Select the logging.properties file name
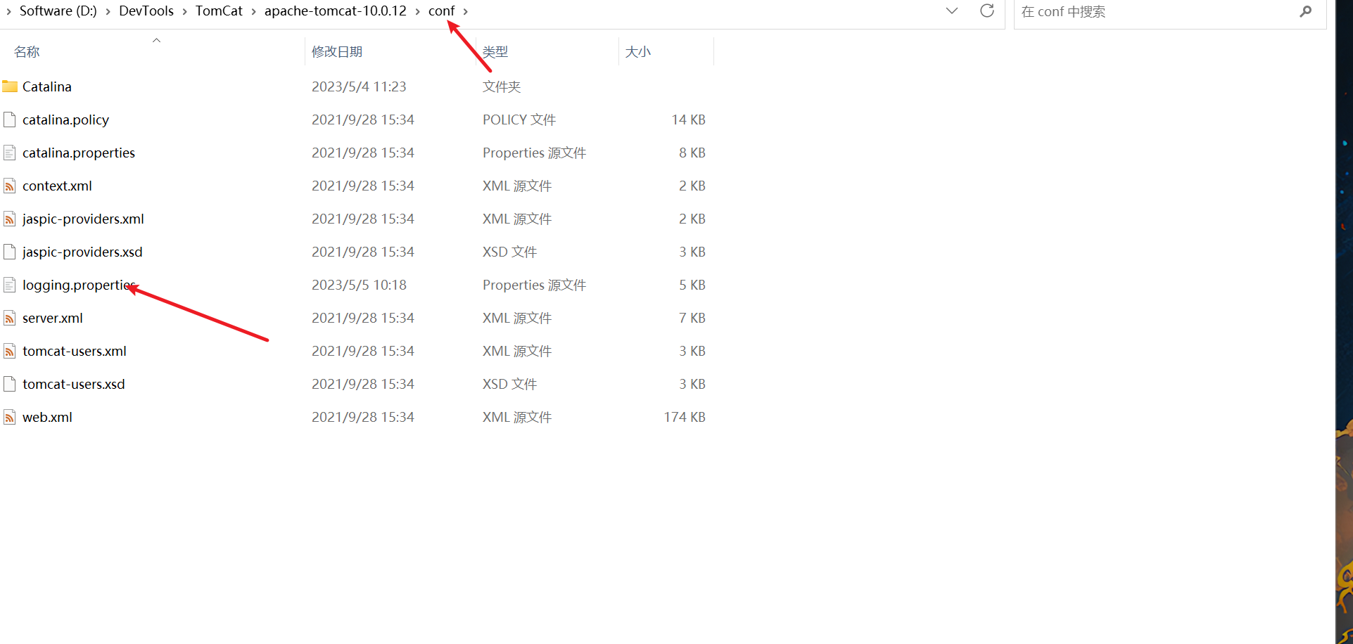This screenshot has width=1353, height=644. point(79,285)
